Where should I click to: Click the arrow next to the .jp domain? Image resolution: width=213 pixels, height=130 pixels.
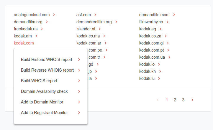click(96, 71)
